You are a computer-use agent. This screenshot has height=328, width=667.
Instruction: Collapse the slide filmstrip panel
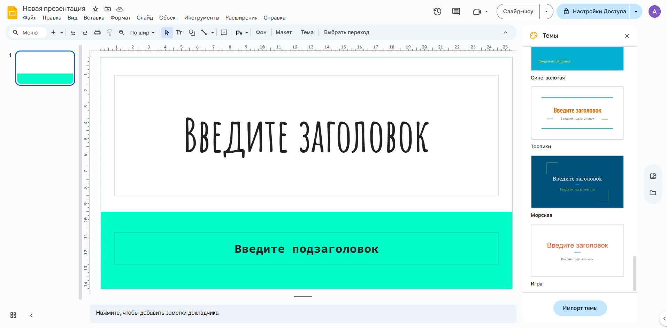tap(31, 315)
